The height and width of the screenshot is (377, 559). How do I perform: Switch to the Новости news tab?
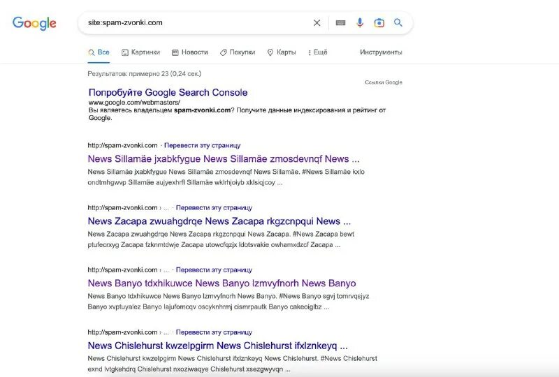pos(190,52)
